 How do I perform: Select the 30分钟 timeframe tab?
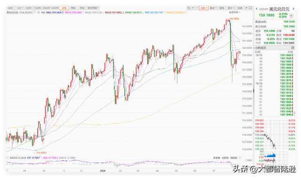pyautogui.click(x=46, y=8)
